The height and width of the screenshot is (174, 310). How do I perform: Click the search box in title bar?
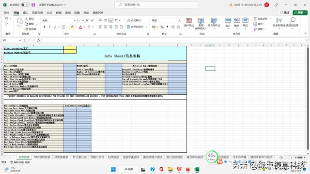coord(156,5)
